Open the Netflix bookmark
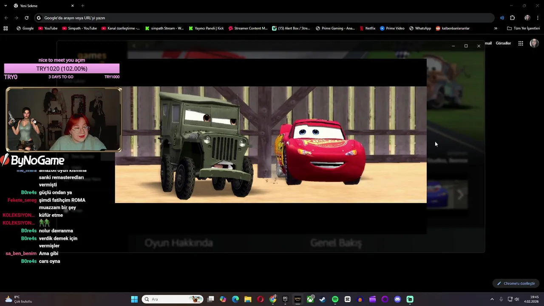 click(x=367, y=28)
